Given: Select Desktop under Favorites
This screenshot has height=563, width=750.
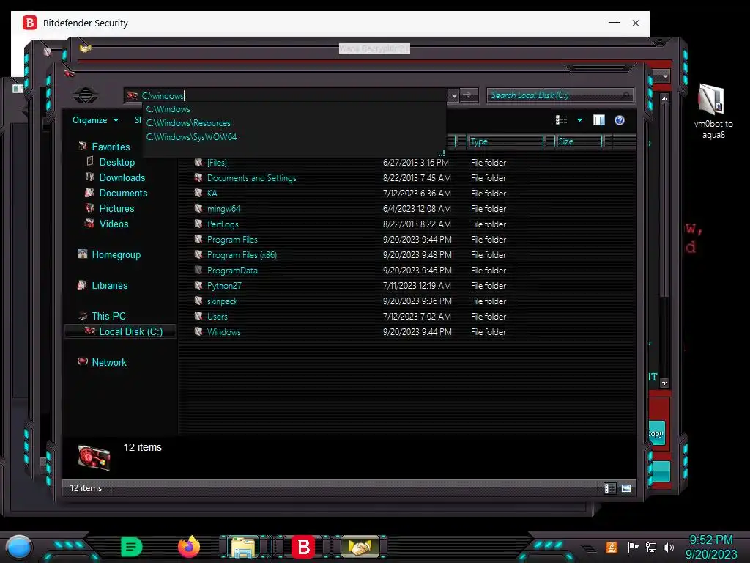Looking at the screenshot, I should 116,162.
